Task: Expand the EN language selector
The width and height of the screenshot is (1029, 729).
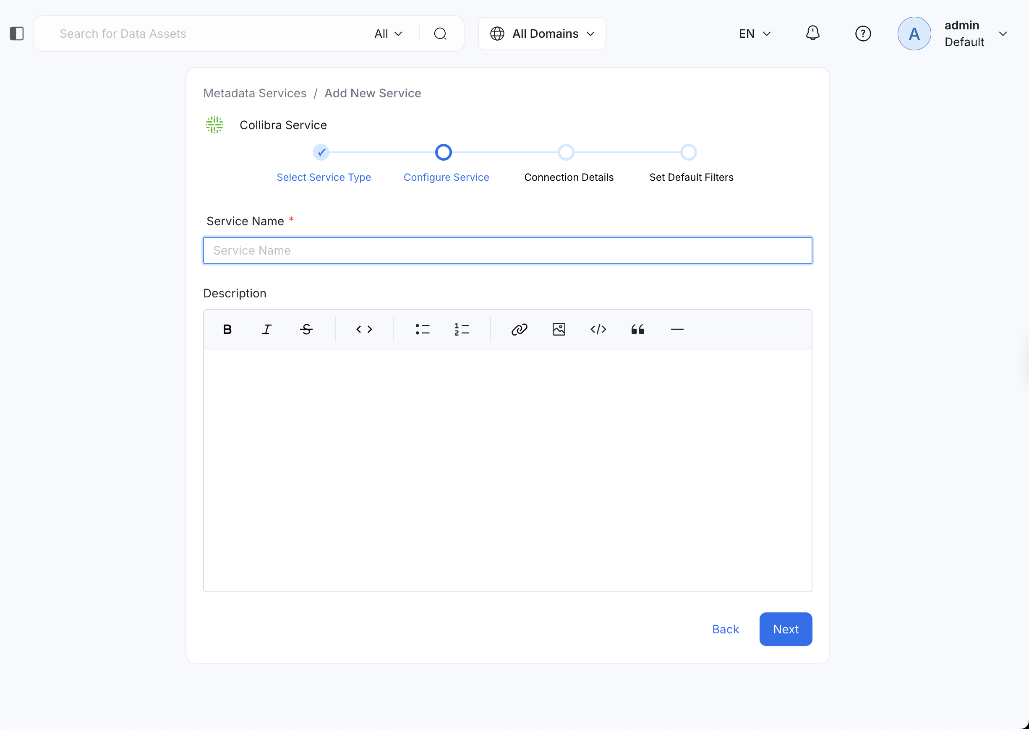Action: coord(755,34)
